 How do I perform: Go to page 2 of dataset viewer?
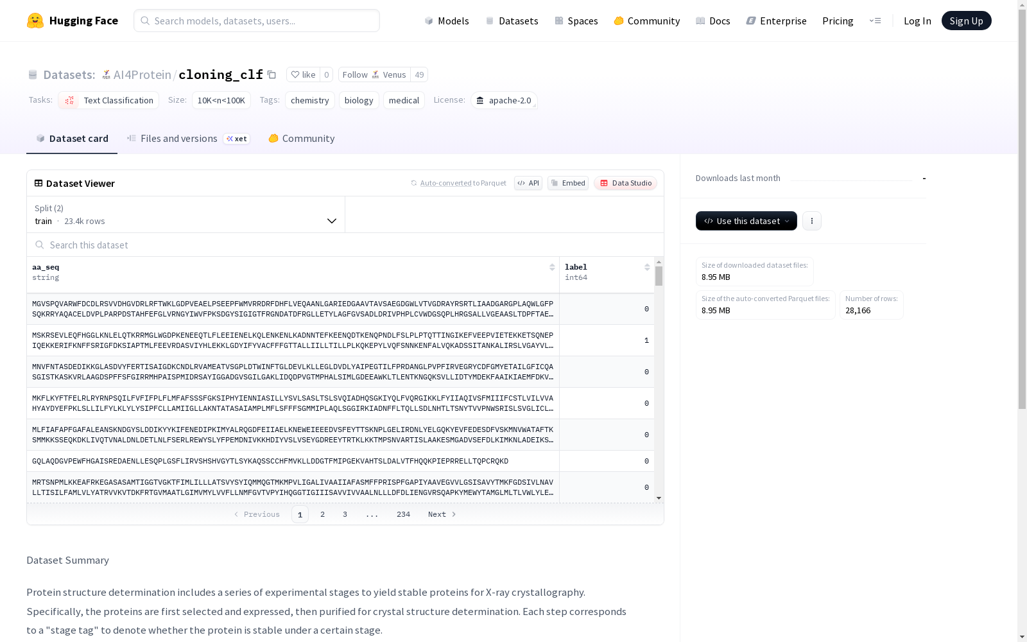(322, 514)
